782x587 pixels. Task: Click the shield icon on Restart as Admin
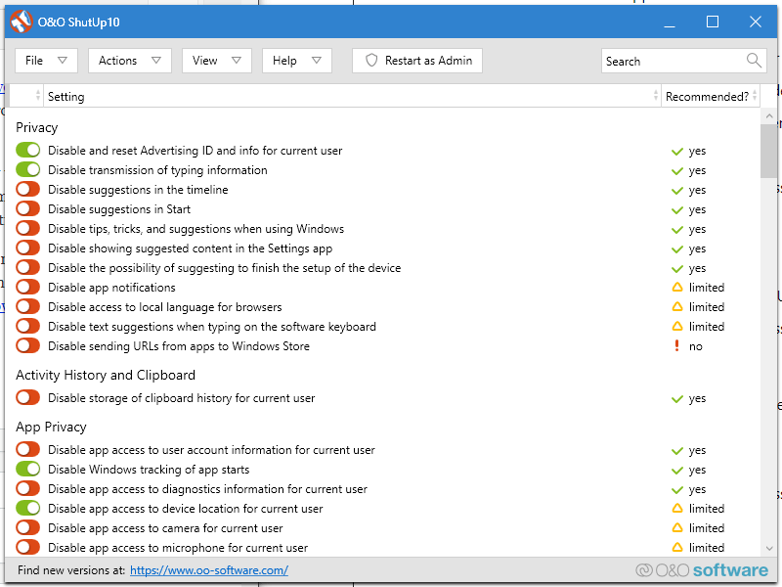click(x=371, y=61)
